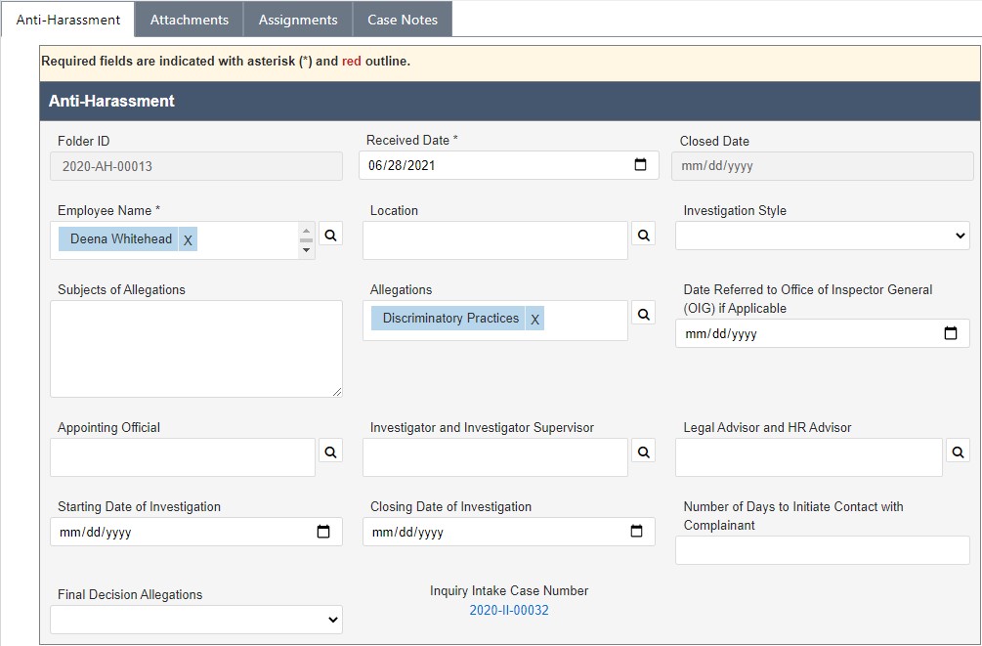Click the Appointing Official input field
This screenshot has width=982, height=646.
[183, 457]
